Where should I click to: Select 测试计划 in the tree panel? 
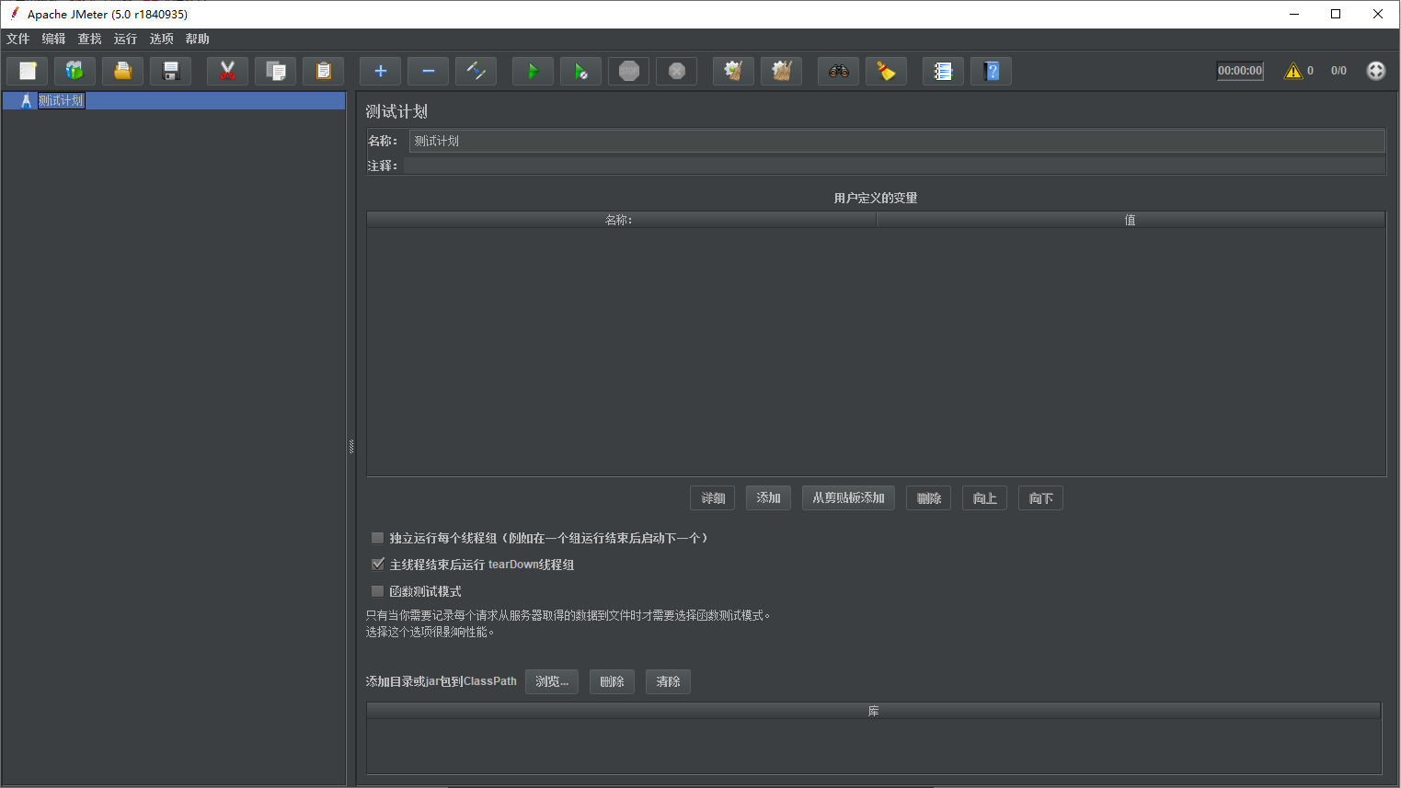tap(62, 100)
